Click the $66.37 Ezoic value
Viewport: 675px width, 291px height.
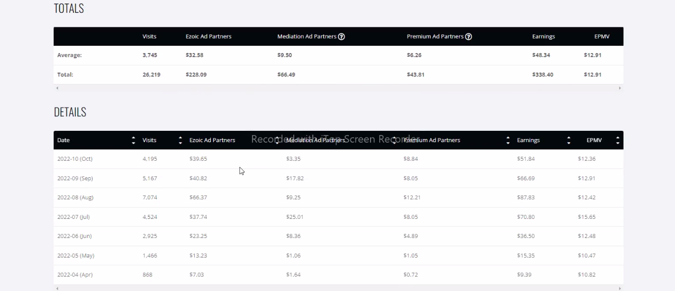tap(198, 198)
